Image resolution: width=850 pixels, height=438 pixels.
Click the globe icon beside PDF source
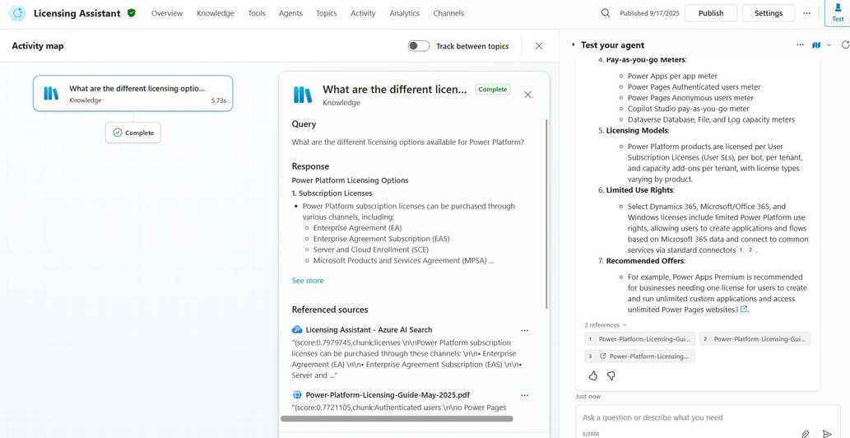click(x=296, y=395)
